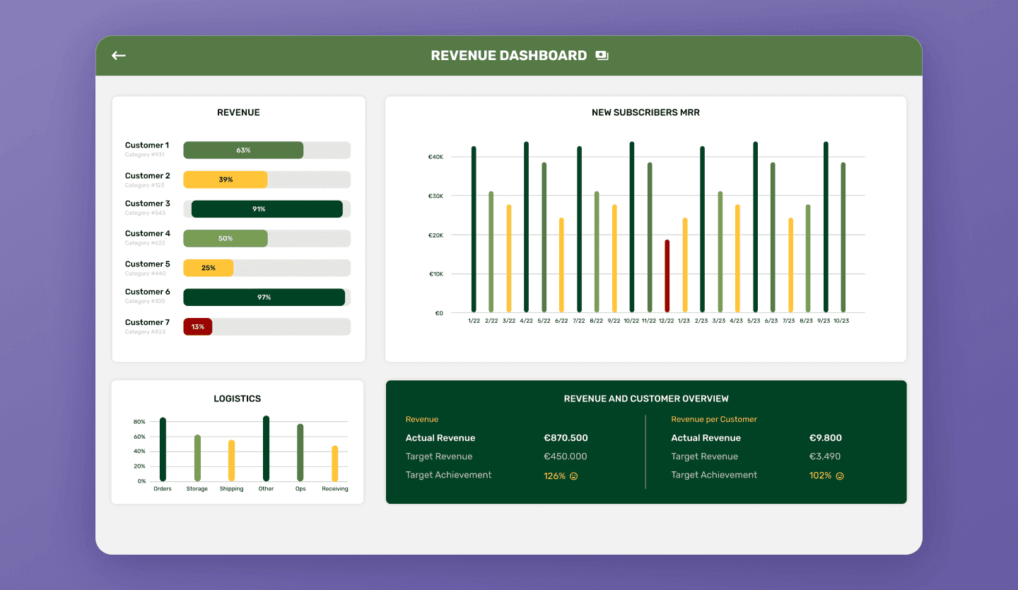Select Customer 1 progress bar at 63%
The width and height of the screenshot is (1018, 590).
tap(243, 150)
